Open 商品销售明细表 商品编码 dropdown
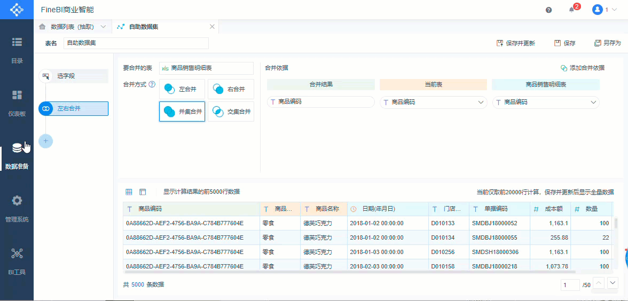This screenshot has height=301, width=628. pyautogui.click(x=546, y=102)
